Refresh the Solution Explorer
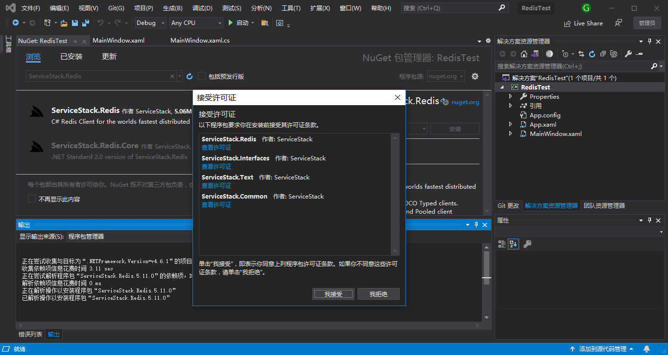The height and width of the screenshot is (355, 668). pos(592,54)
